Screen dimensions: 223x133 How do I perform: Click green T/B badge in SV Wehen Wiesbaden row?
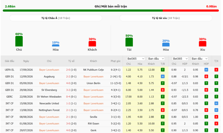tap(163, 97)
